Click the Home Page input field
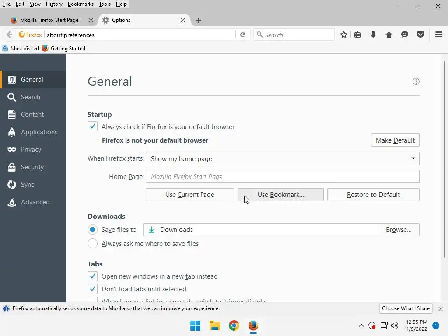The image size is (448, 336). (x=282, y=177)
